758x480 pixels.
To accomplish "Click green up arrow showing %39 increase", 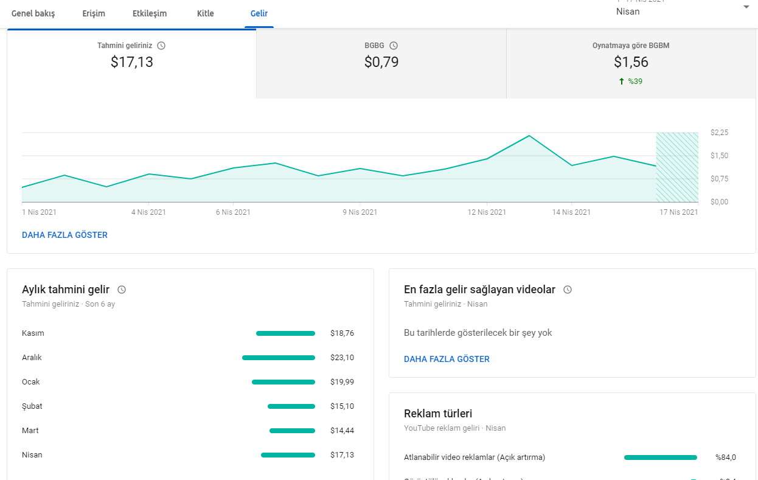I will (x=621, y=82).
